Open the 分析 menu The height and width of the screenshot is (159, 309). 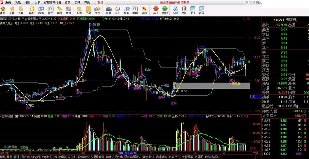pos(37,2)
